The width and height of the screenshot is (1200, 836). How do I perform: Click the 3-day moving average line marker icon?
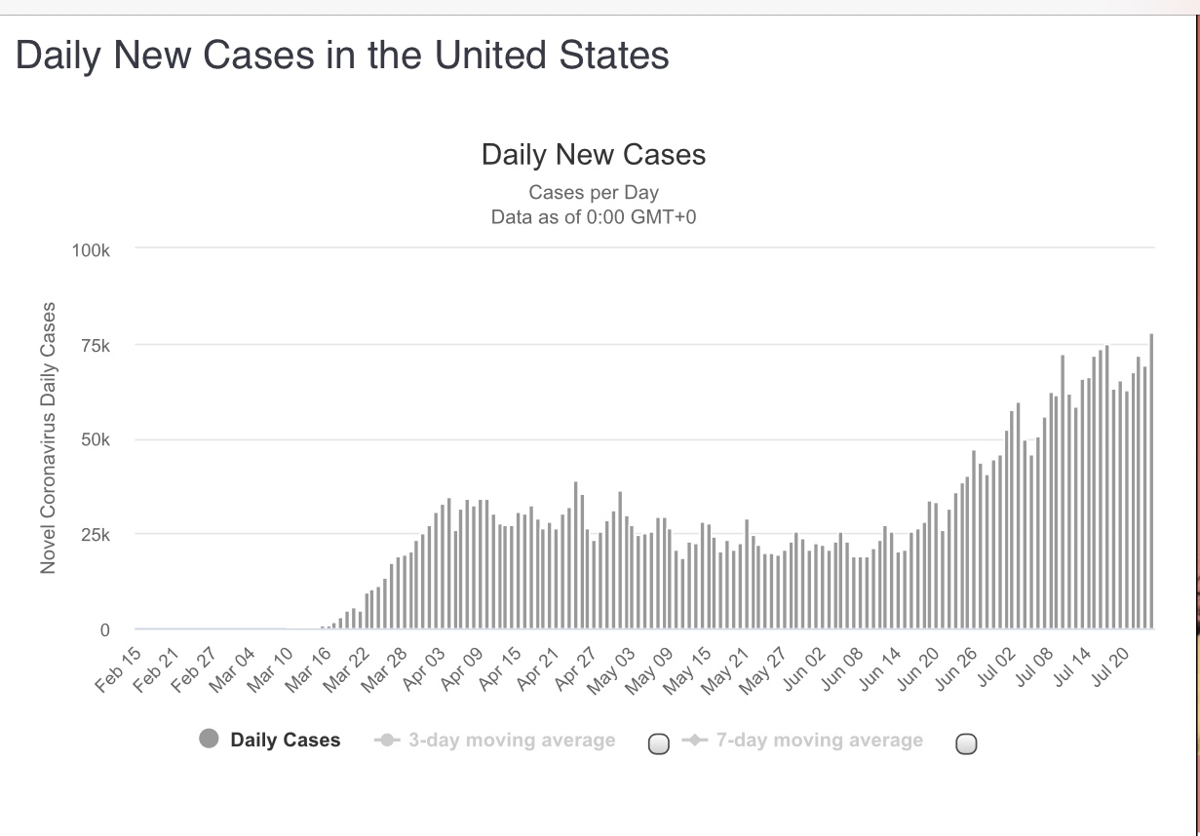tap(387, 741)
